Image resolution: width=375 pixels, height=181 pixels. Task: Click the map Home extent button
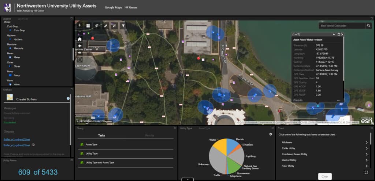coord(79,39)
